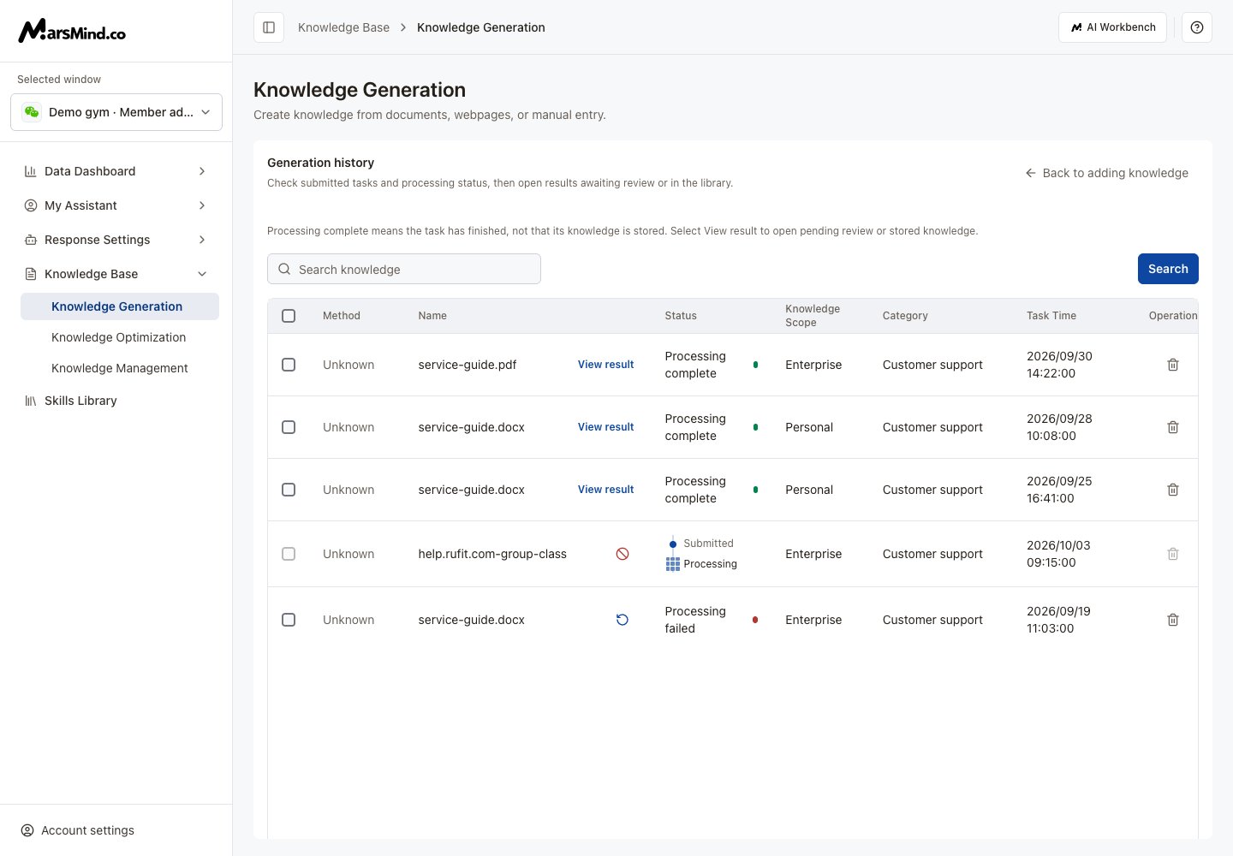
Task: Open Knowledge Management page
Action: coord(120,368)
